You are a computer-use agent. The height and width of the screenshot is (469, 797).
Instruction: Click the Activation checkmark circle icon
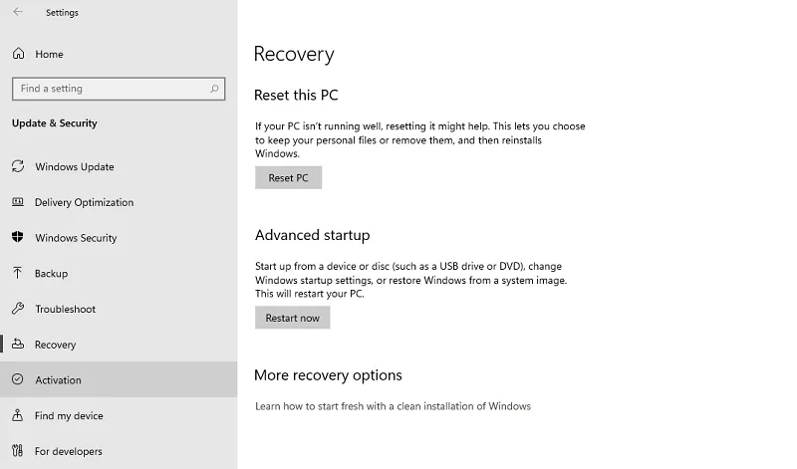(18, 379)
